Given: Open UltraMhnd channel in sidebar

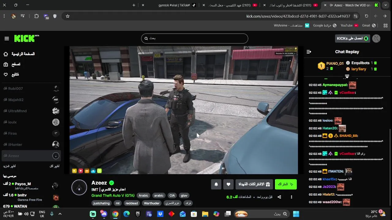Looking at the screenshot, I should click(31, 111).
